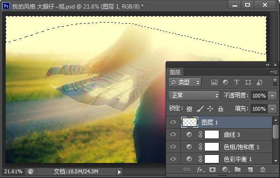
Task: Click the adjustment layer filter icon
Action: click(x=225, y=82)
